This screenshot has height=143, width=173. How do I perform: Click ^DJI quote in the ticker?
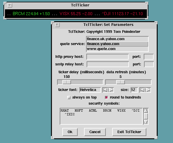[x=122, y=14]
